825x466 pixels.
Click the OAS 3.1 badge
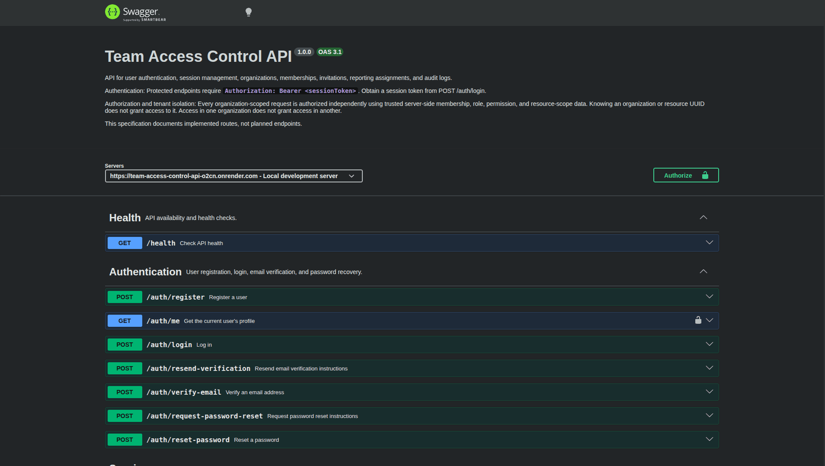pos(330,52)
